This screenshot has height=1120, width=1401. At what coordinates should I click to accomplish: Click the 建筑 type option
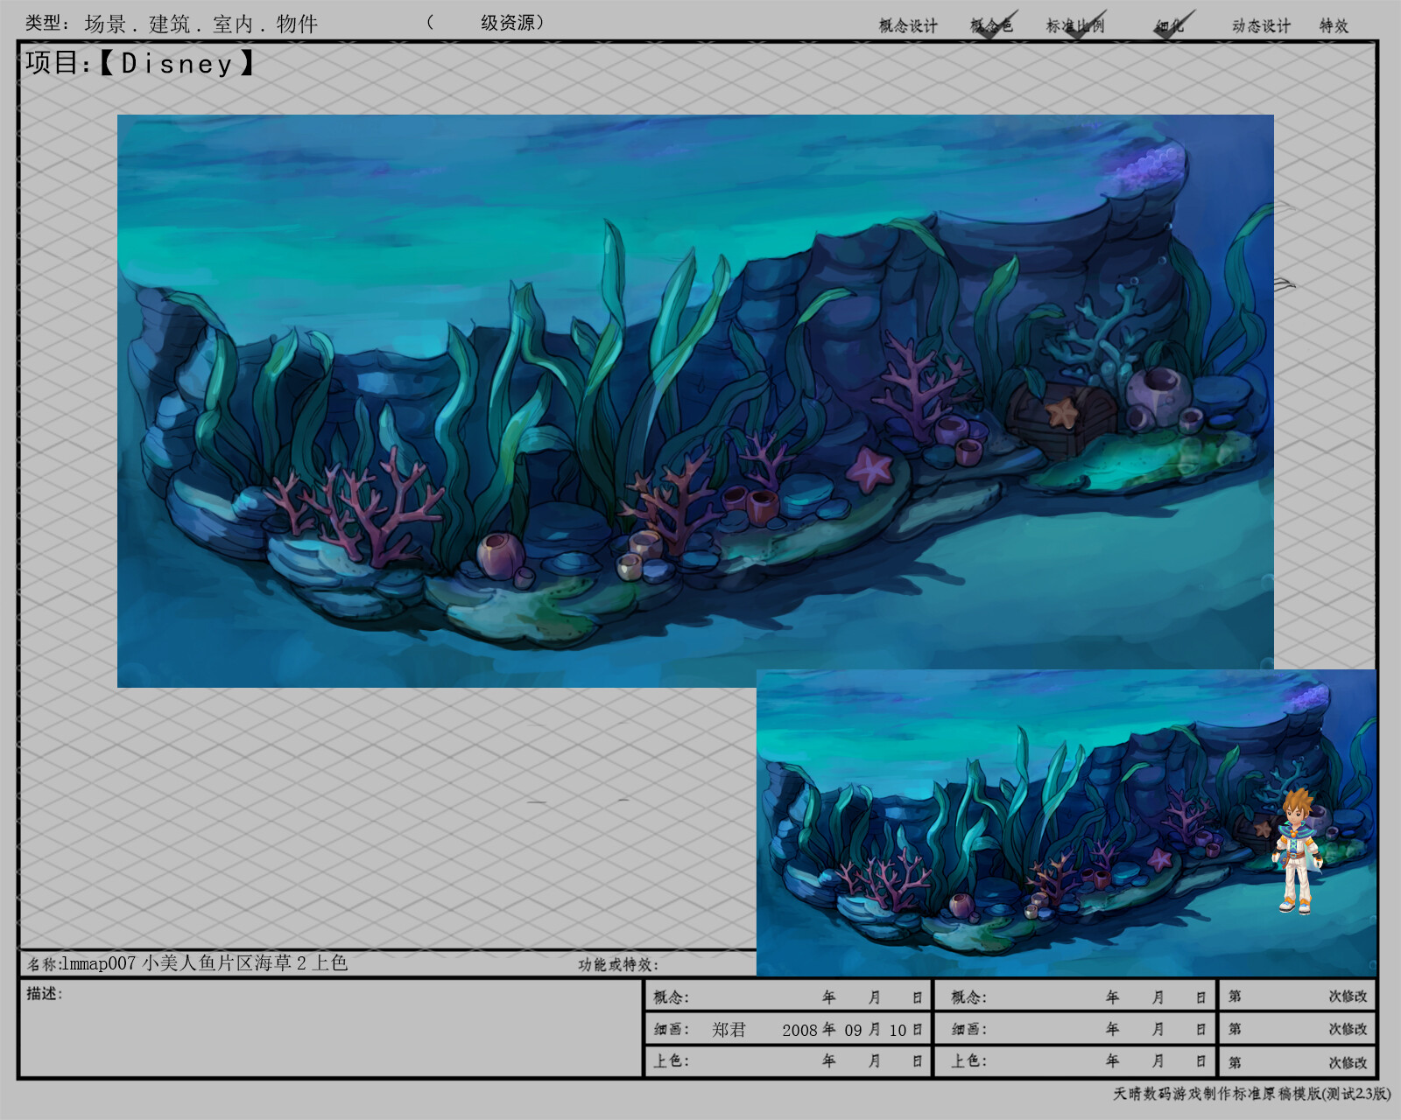coord(170,24)
